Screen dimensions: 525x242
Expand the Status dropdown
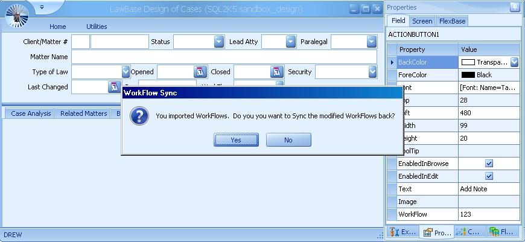(x=218, y=42)
